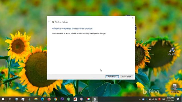Screen dimensions: 182x102
Task: Launch Google Chrome from the taskbar
Action: point(56,99)
